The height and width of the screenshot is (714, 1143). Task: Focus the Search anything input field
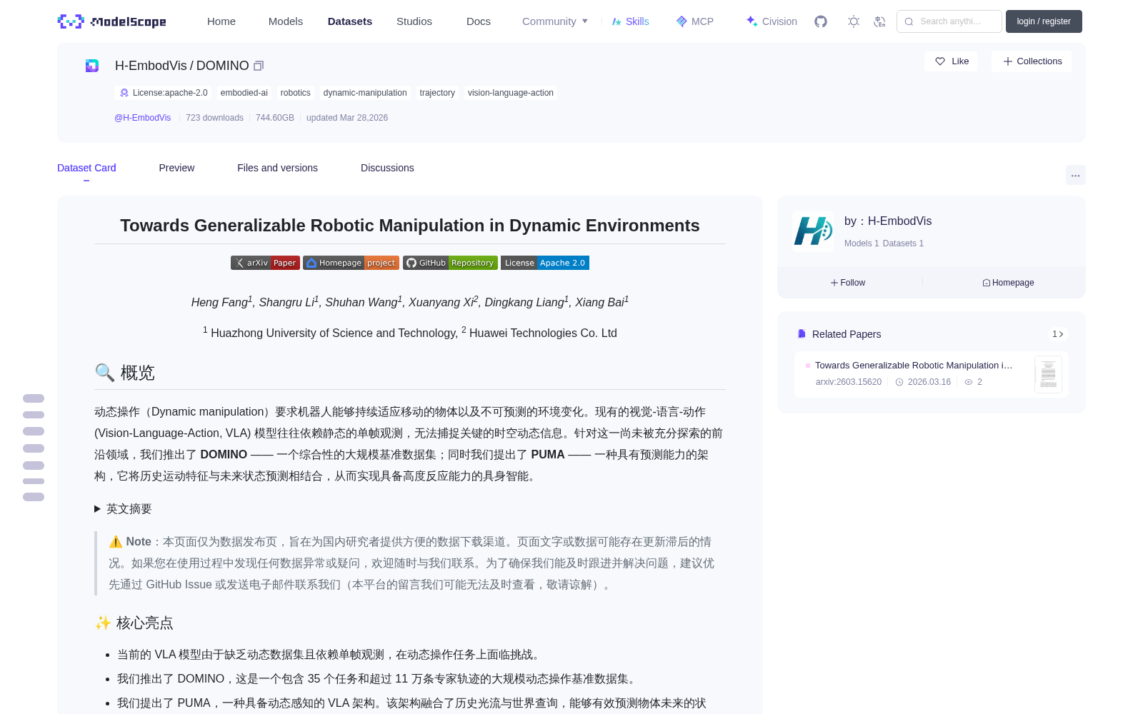coord(949,21)
